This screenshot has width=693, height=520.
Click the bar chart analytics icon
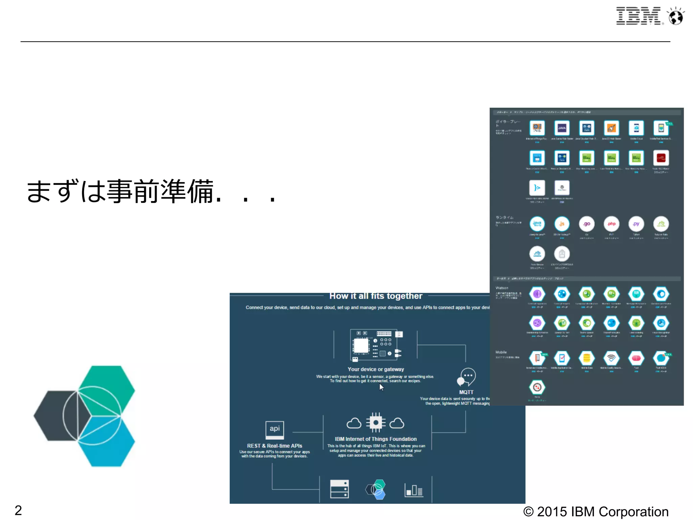click(x=413, y=490)
